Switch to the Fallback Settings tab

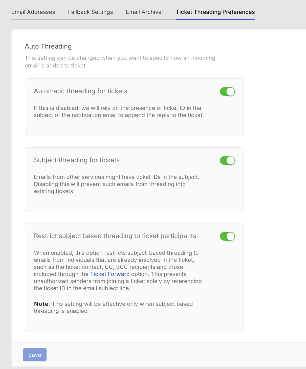[x=90, y=12]
